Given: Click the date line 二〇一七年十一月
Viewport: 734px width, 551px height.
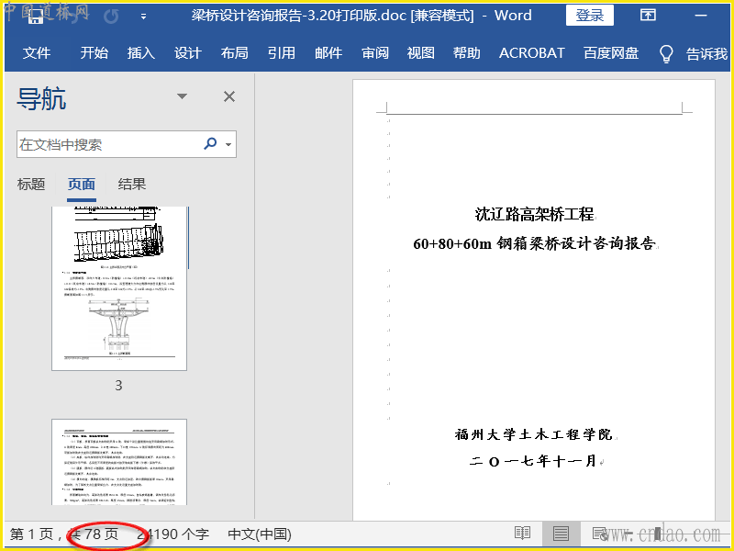Looking at the screenshot, I should pos(533,461).
